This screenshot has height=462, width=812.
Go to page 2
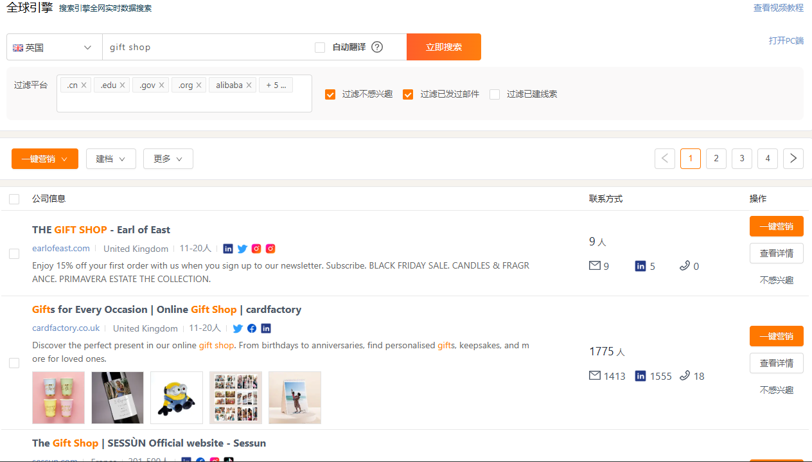pyautogui.click(x=716, y=159)
